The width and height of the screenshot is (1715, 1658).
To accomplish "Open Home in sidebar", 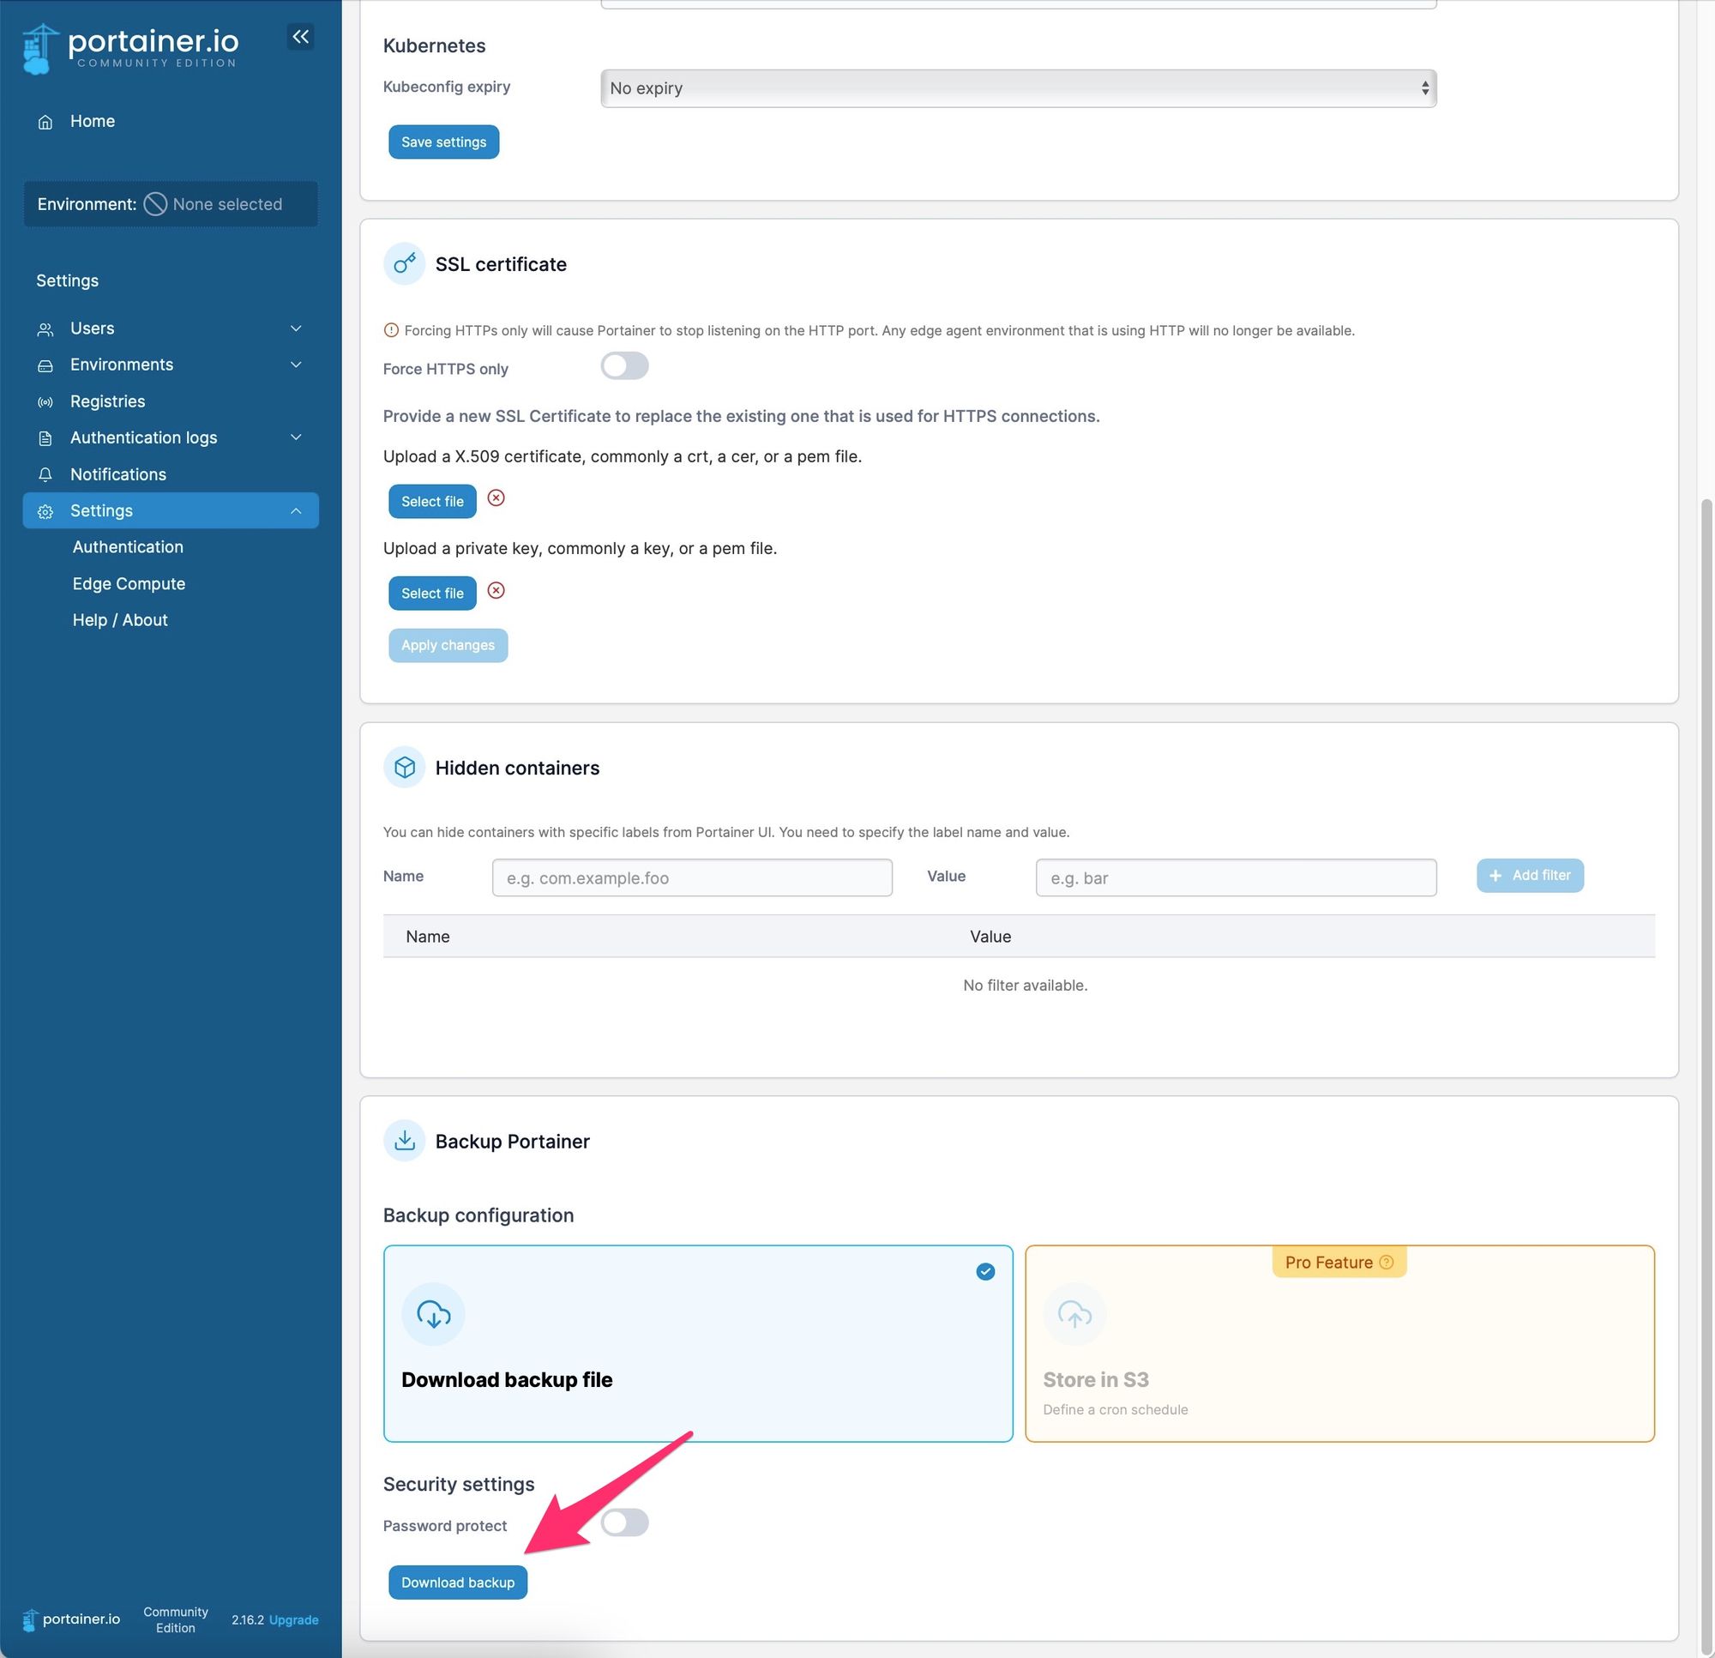I will tap(92, 121).
